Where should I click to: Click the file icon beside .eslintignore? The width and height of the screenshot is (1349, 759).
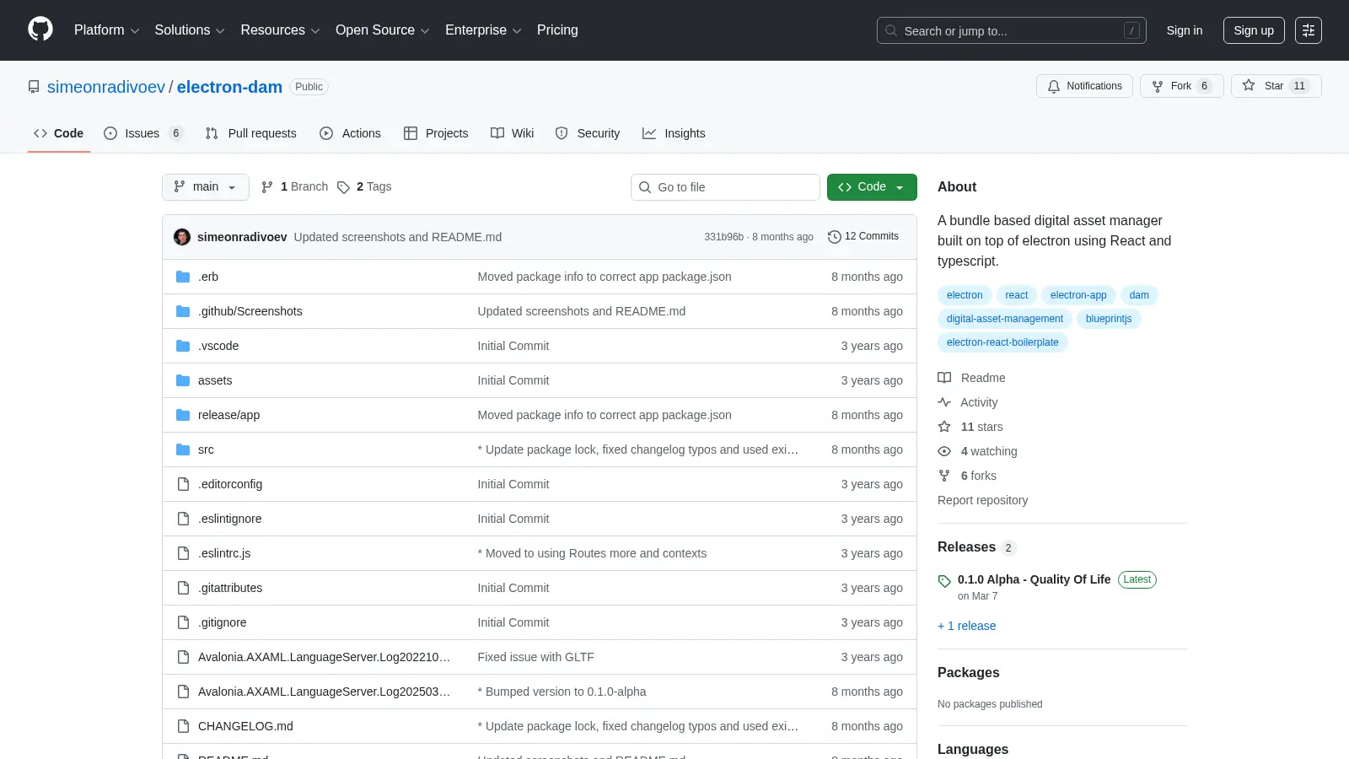183,519
